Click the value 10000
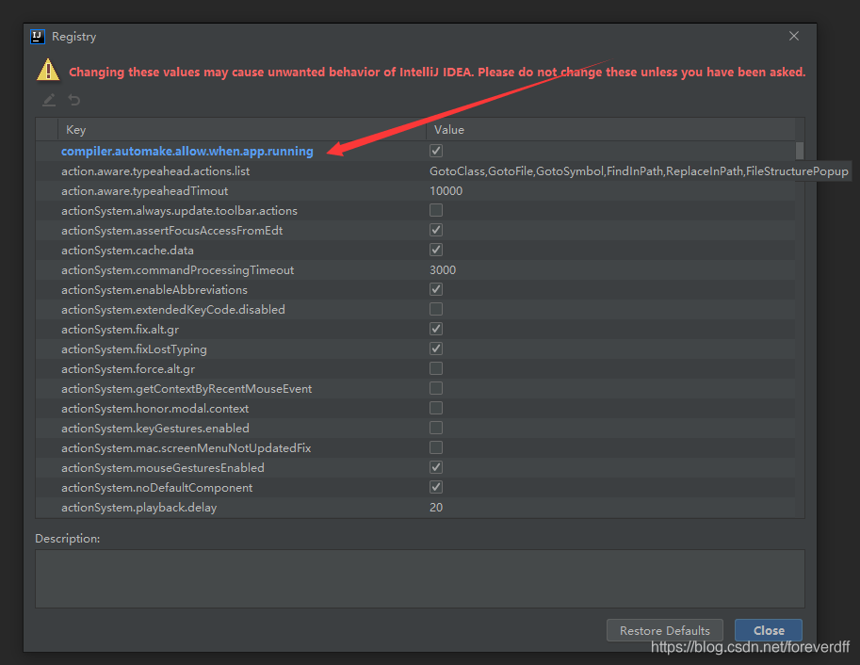 tap(446, 191)
